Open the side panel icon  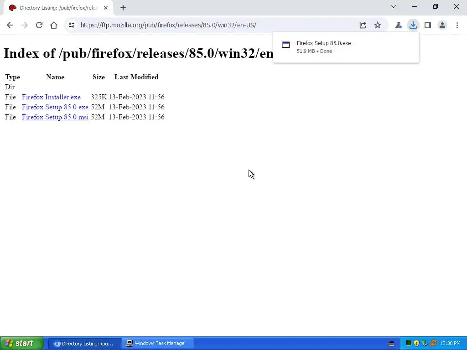point(428,25)
